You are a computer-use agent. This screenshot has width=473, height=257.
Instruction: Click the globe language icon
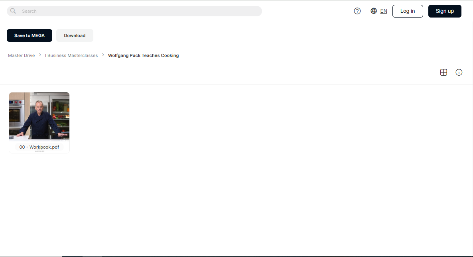[374, 11]
